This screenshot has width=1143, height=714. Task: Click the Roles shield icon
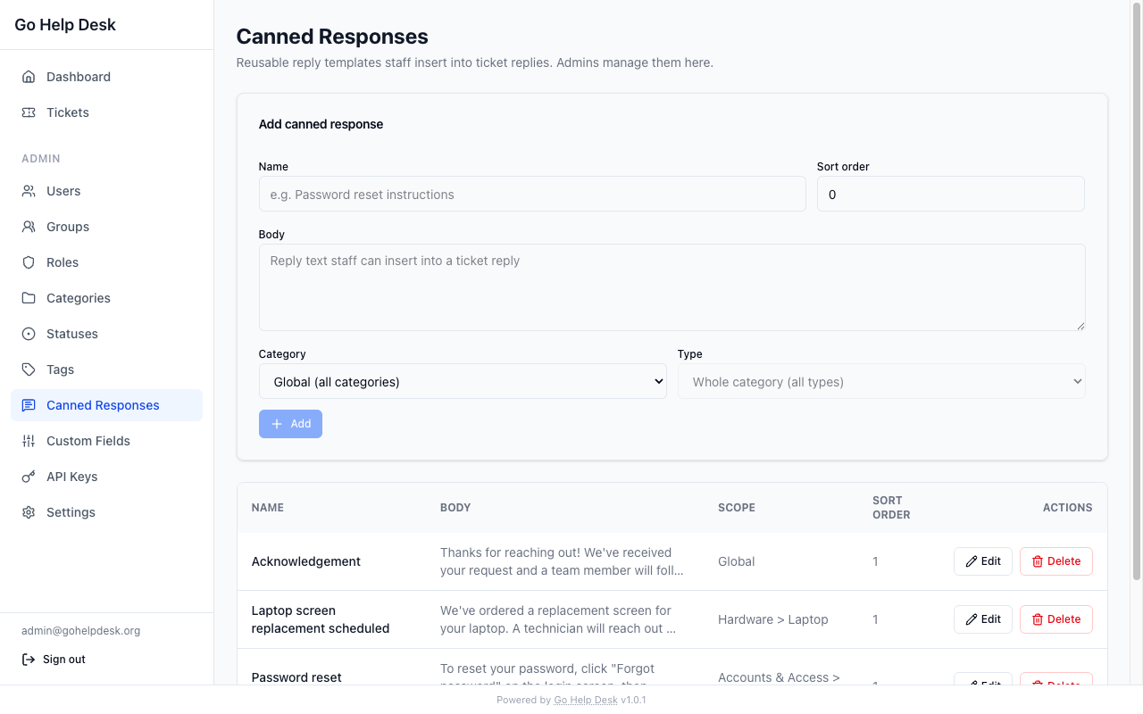pyautogui.click(x=29, y=262)
